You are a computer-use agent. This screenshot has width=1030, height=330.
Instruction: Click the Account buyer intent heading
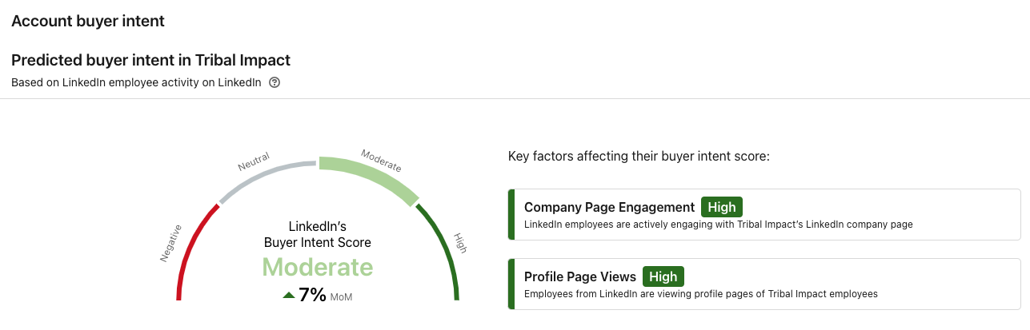pos(88,22)
